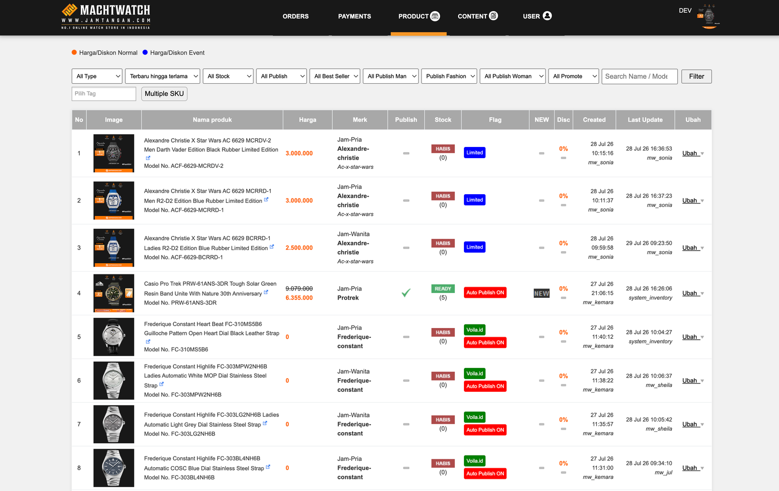Open external link for ACF-6629-MCRDV-2 product
This screenshot has width=779, height=491.
pos(148,158)
